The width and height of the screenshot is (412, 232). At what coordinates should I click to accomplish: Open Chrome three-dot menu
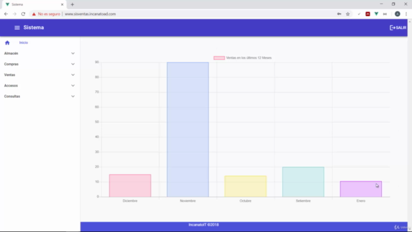point(406,14)
